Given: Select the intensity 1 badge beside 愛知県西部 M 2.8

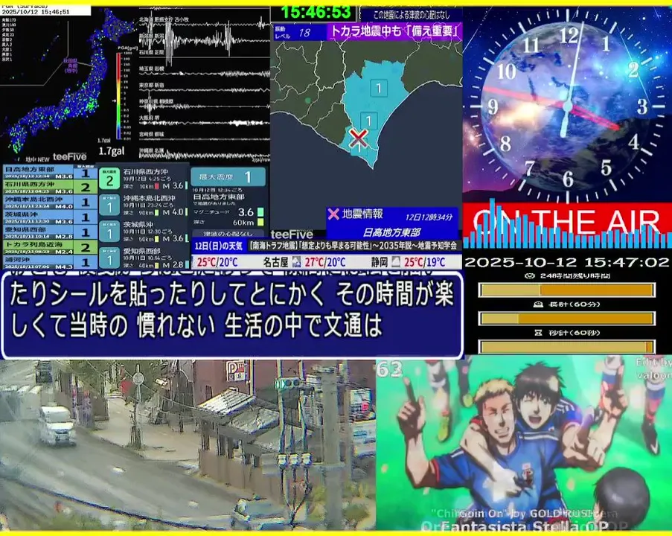Looking at the screenshot, I should pos(109,258).
